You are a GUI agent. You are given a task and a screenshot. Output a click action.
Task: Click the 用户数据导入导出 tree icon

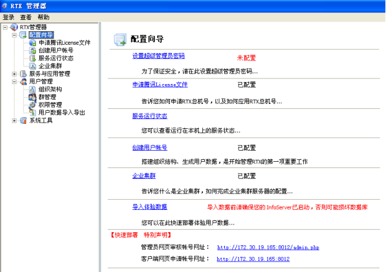coord(32,113)
